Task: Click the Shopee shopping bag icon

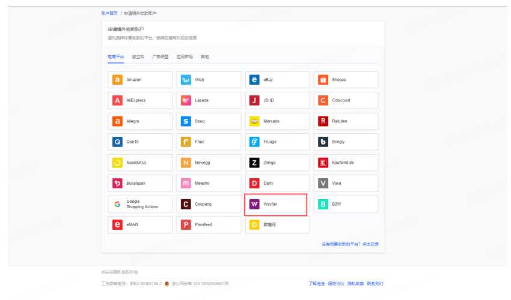Action: pyautogui.click(x=323, y=80)
